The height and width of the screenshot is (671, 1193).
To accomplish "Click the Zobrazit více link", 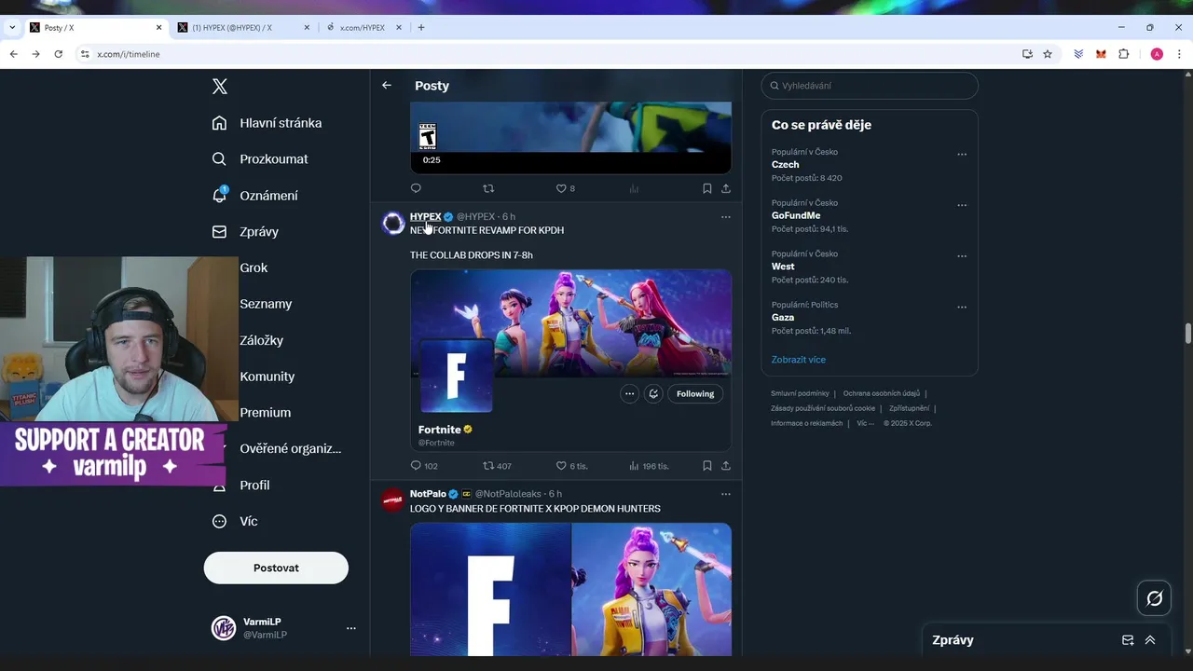I will click(799, 360).
